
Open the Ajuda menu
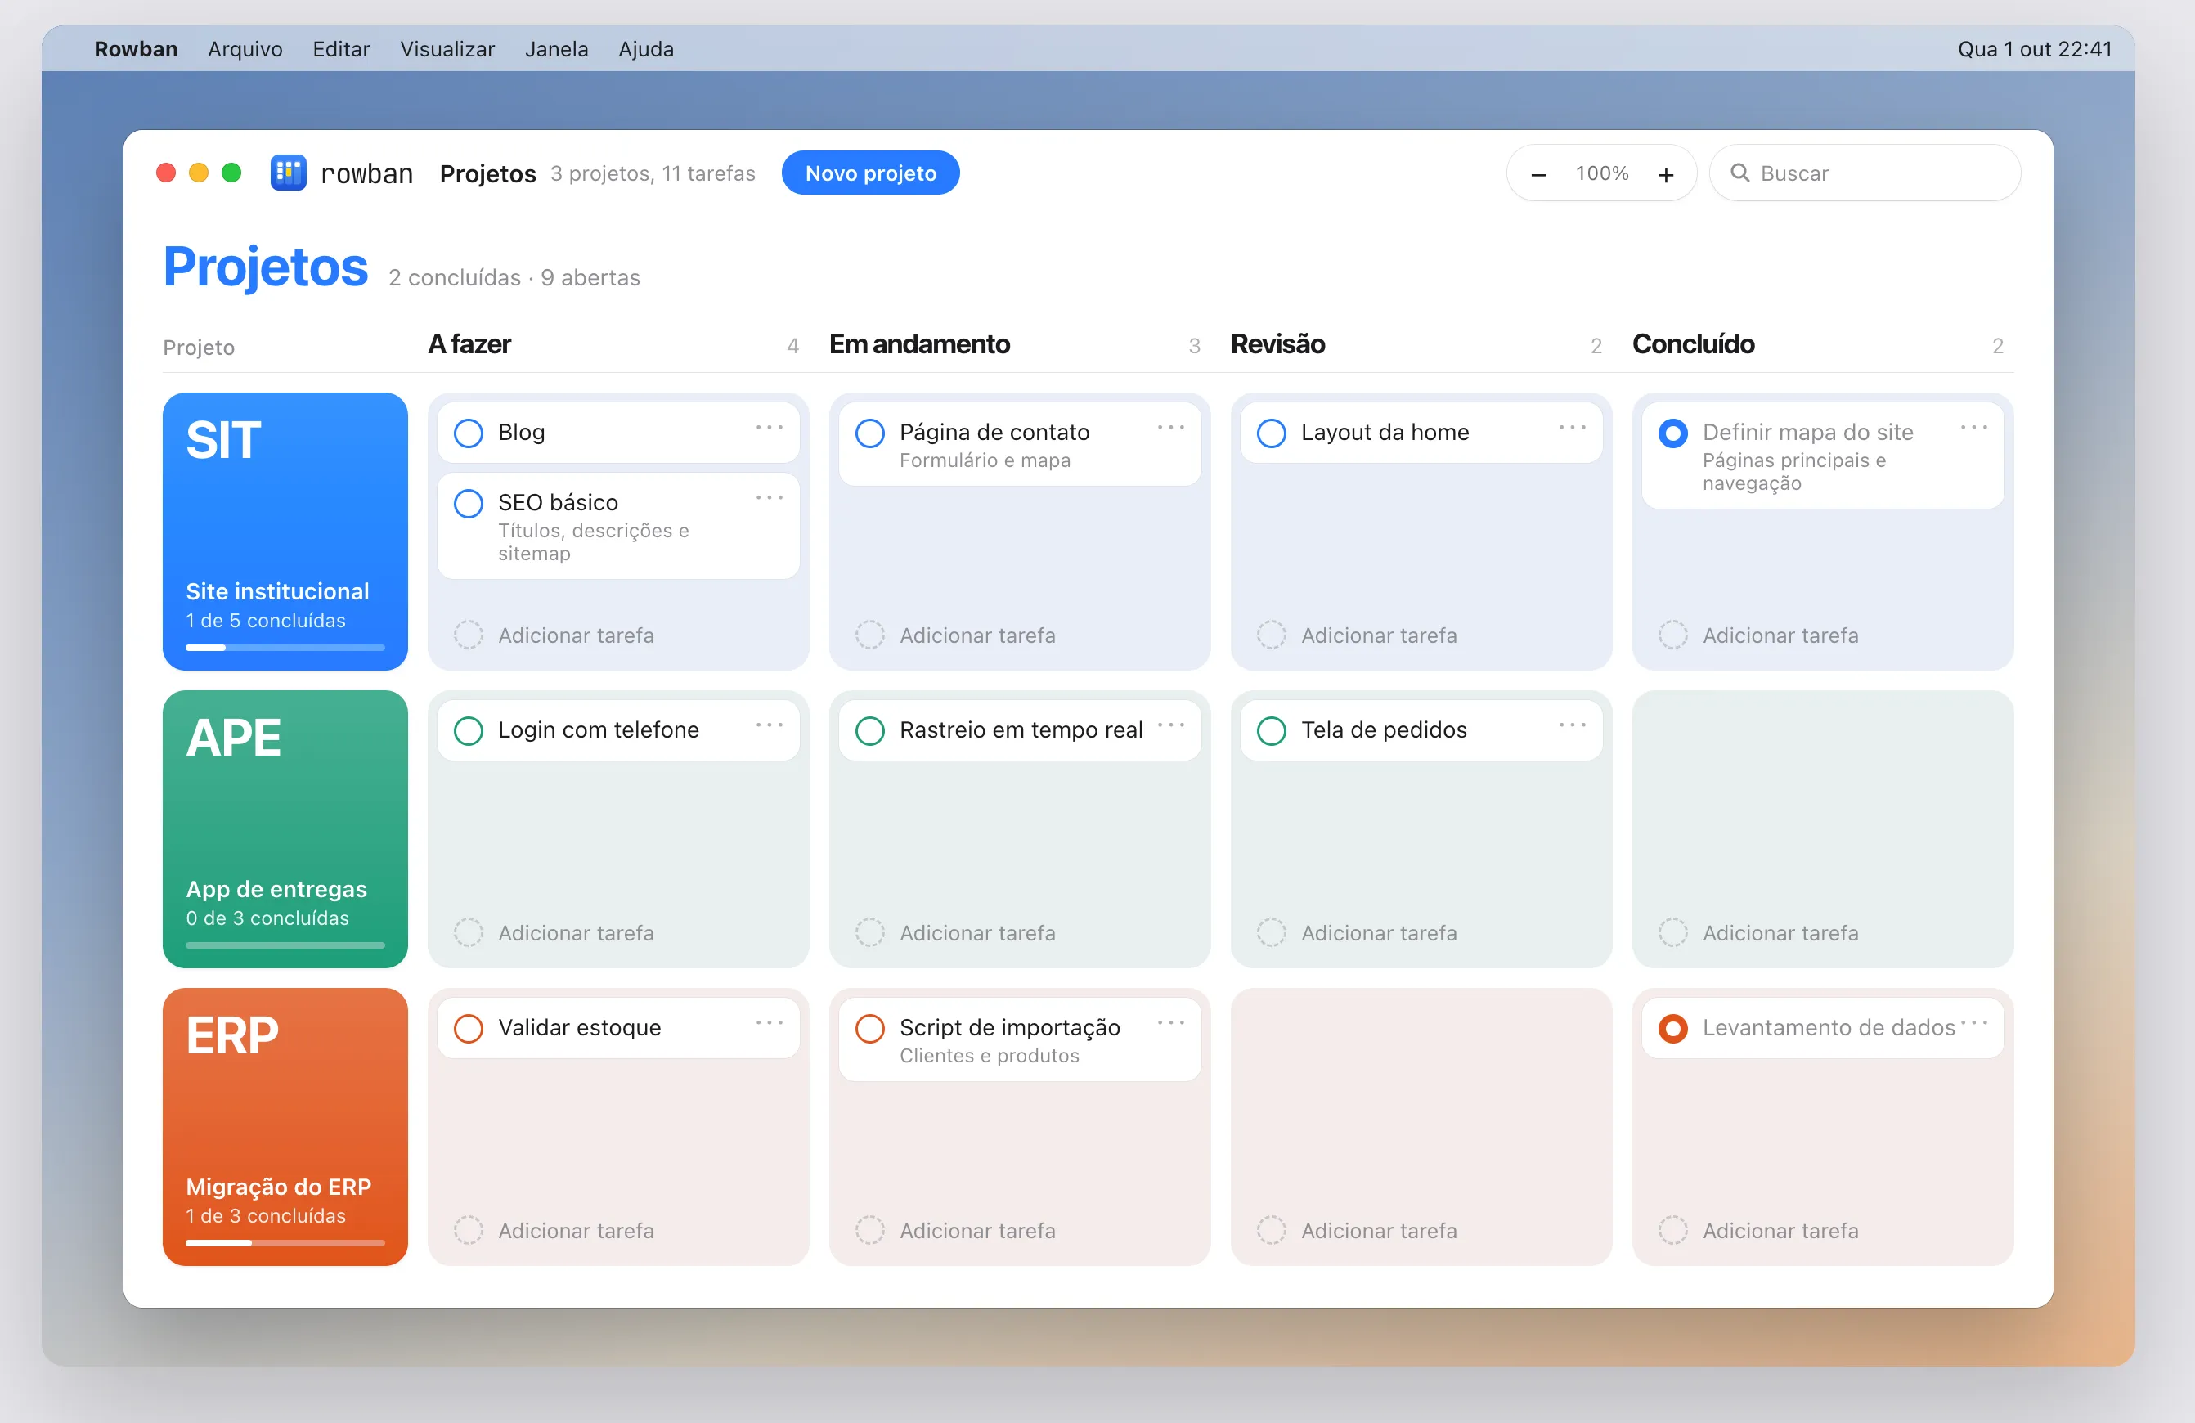(x=645, y=49)
